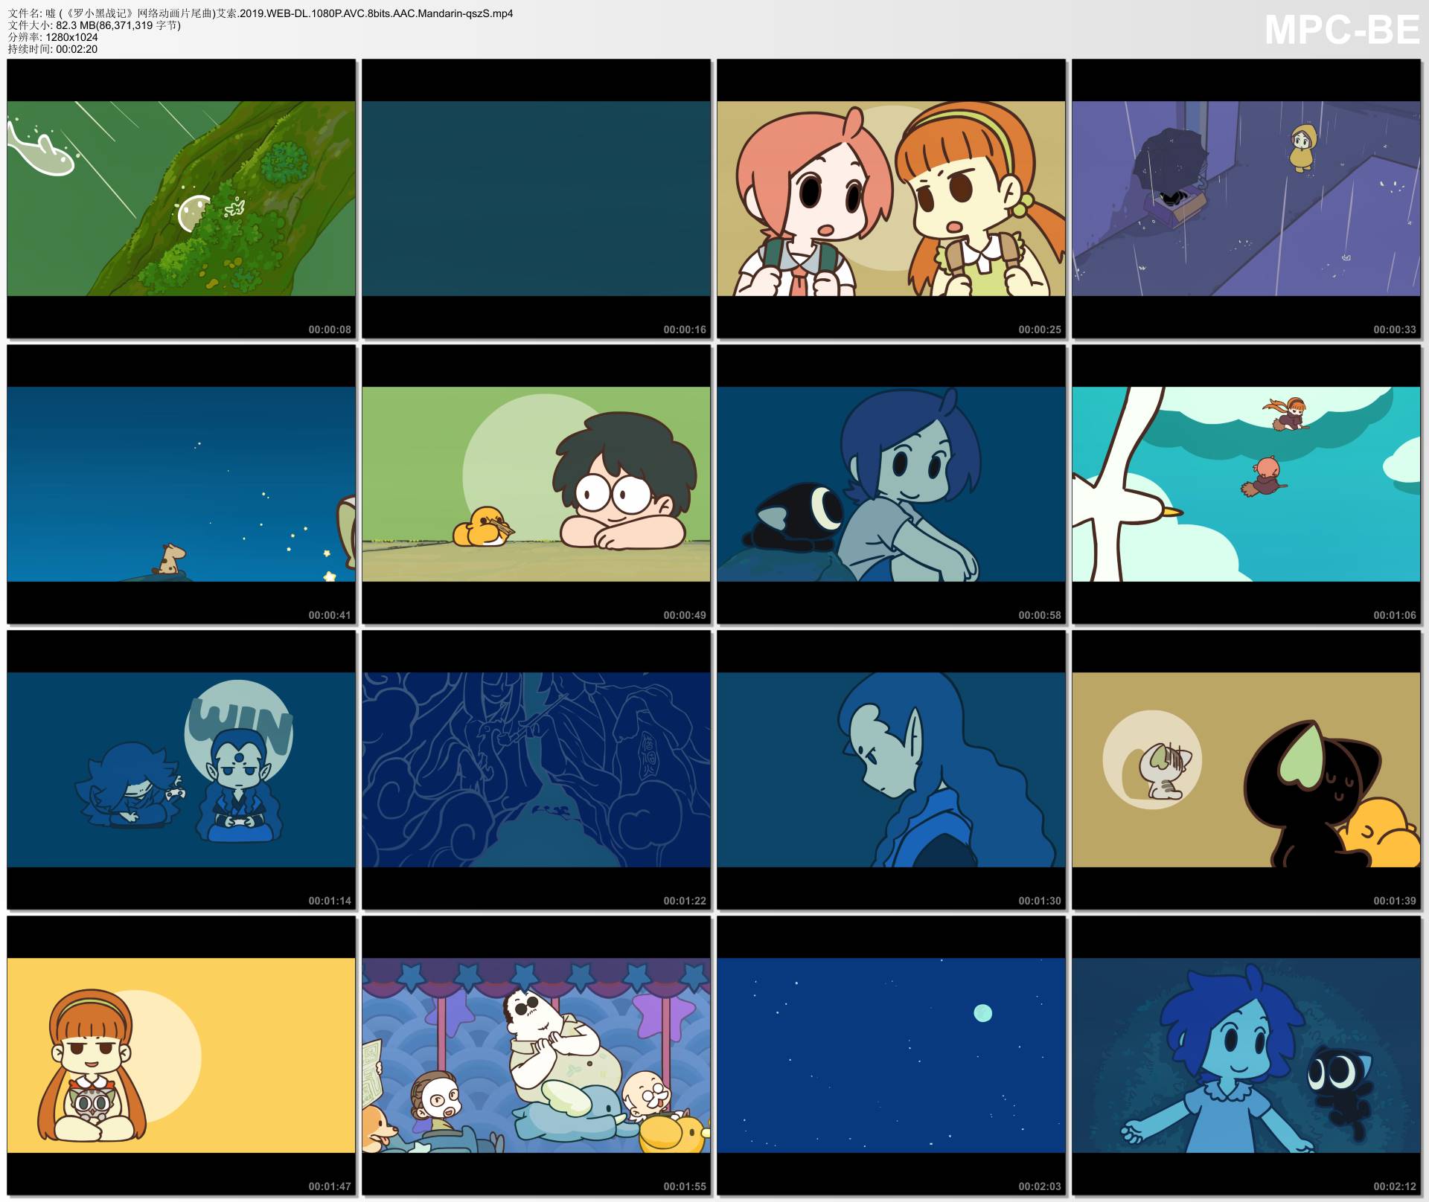Select the WIN gamers frame at 00:01:14
The width and height of the screenshot is (1429, 1202).
[x=182, y=770]
